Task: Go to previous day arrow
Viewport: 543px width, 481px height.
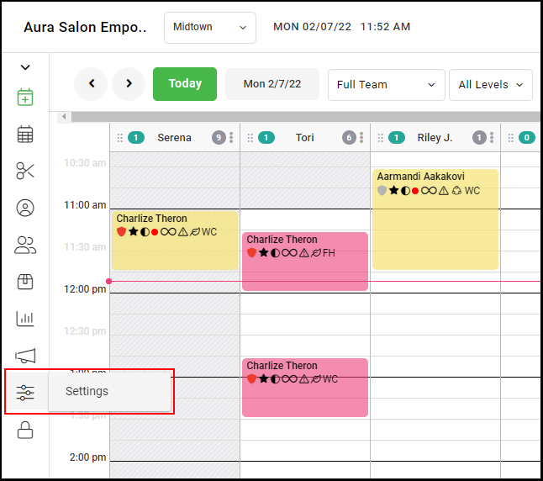Action: point(91,83)
